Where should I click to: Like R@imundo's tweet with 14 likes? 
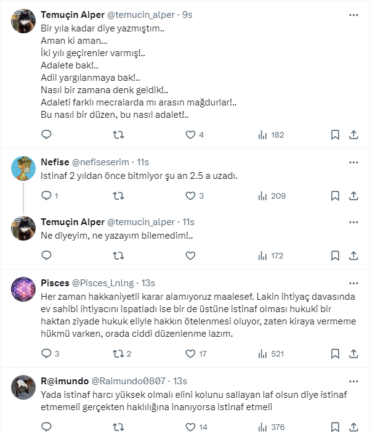coord(190,427)
